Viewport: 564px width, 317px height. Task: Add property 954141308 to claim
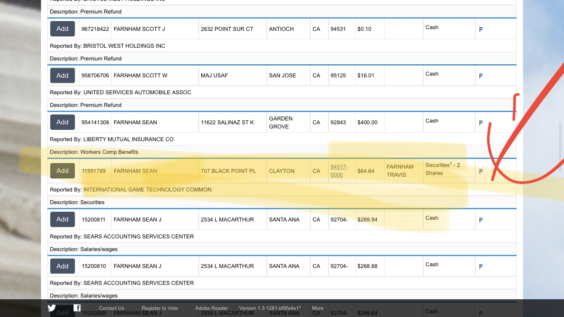pos(63,122)
